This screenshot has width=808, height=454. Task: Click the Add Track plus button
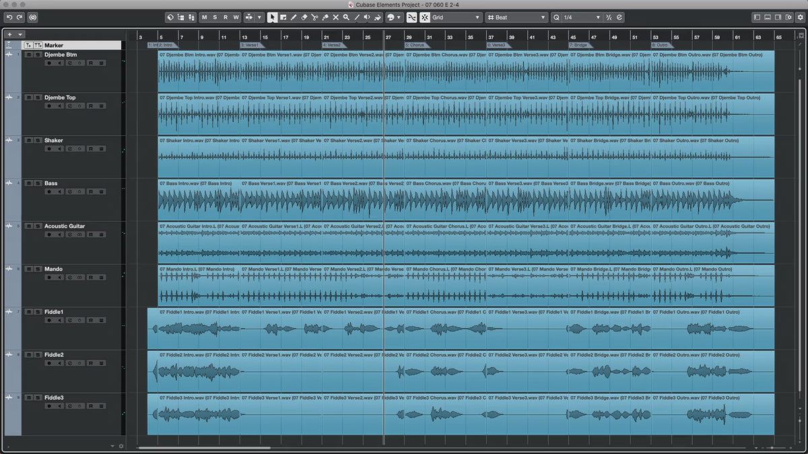(9, 34)
